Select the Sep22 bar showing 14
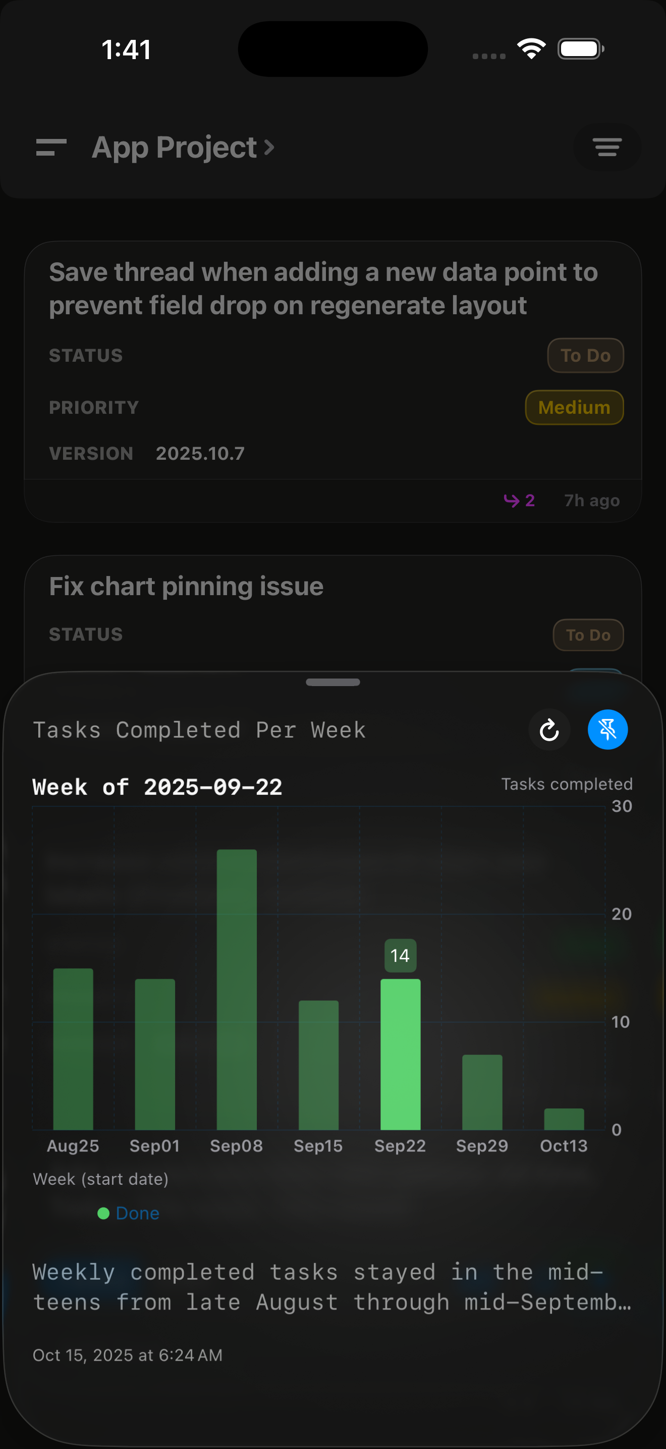Viewport: 666px width, 1449px height. tap(401, 1052)
